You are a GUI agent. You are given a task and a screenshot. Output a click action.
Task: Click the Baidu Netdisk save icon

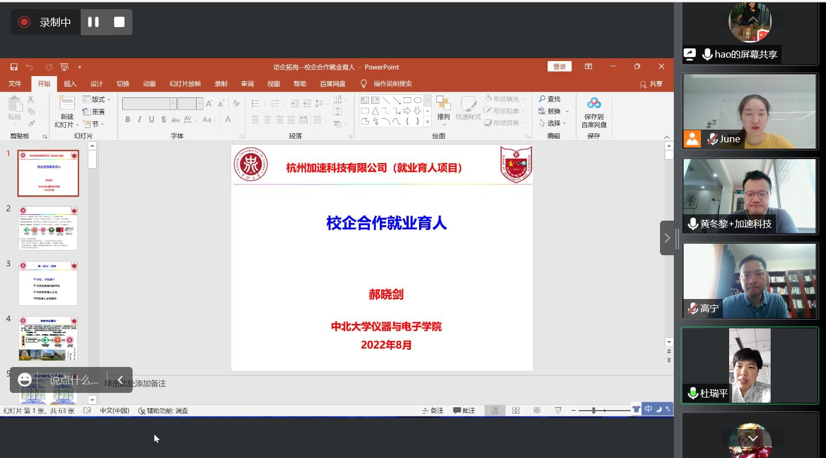tap(594, 104)
